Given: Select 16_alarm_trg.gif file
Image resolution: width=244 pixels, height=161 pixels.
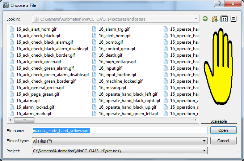Looking at the screenshot, I should pyautogui.click(x=114, y=29).
